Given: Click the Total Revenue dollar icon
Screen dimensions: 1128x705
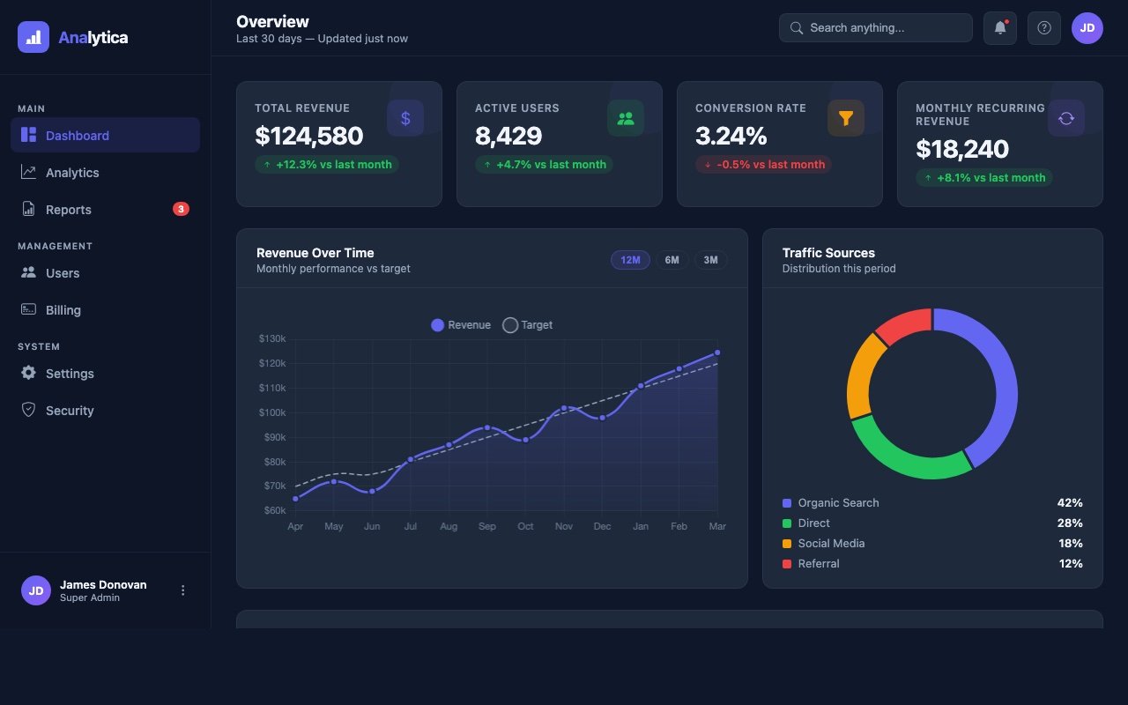Looking at the screenshot, I should coord(405,118).
